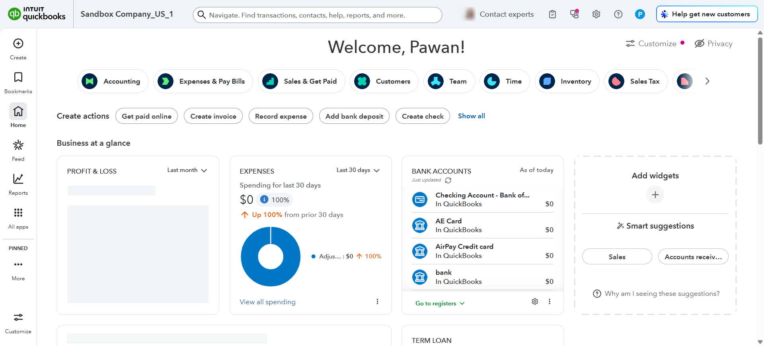Viewport: 764px width, 346px height.
Task: Click Why am I seeing these suggestions
Action: pos(656,293)
